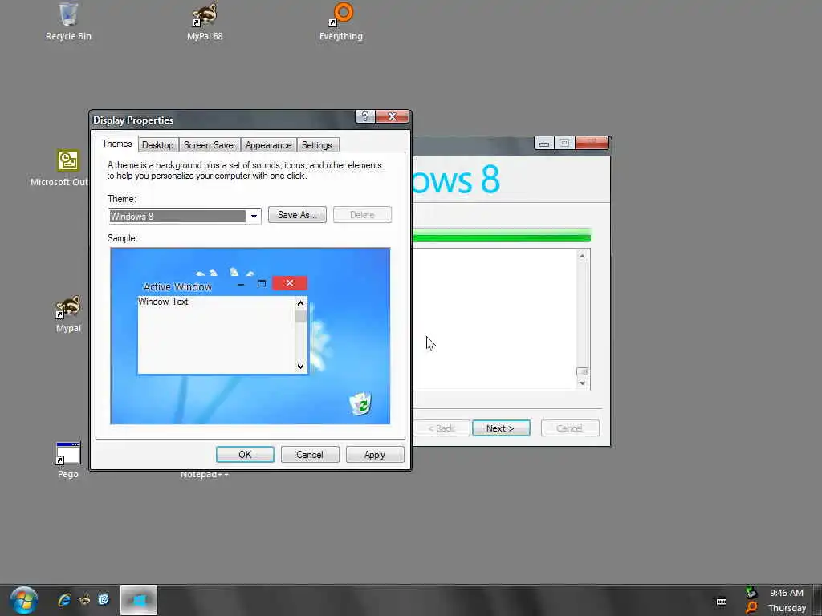This screenshot has width=822, height=616.
Task: Click Window Text in the sample
Action: tap(163, 302)
